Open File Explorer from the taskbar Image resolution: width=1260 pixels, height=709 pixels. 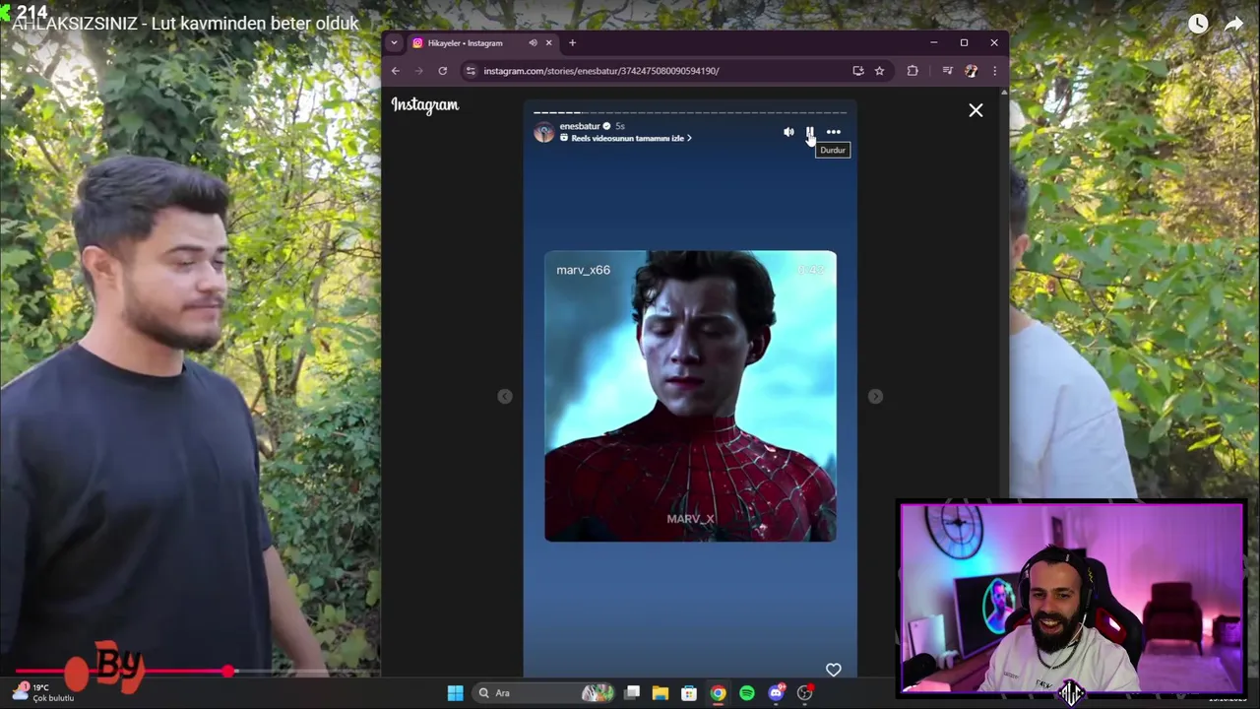pyautogui.click(x=661, y=693)
